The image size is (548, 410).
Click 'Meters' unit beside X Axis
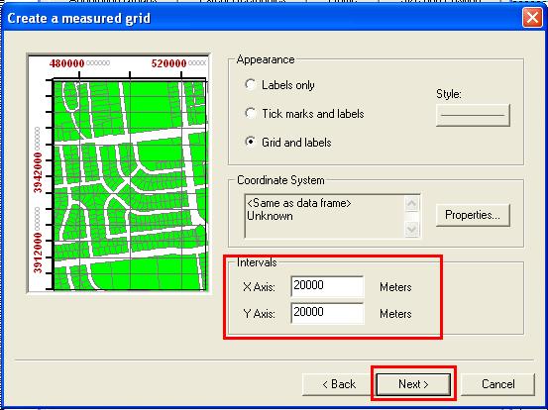(395, 287)
